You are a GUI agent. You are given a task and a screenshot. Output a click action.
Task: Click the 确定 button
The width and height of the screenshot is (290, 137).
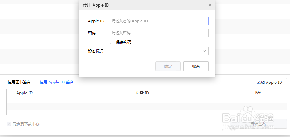168,66
